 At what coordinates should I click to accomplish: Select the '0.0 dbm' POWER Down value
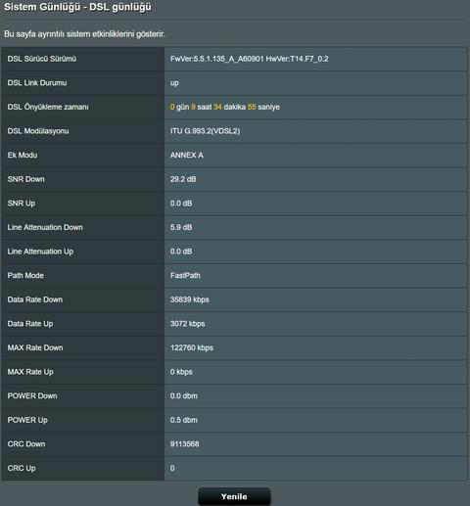pyautogui.click(x=184, y=395)
